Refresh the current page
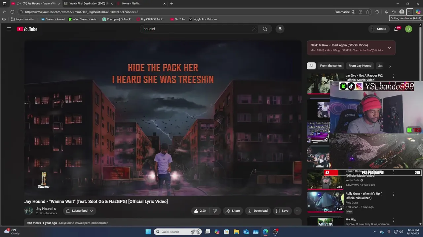 (13, 12)
